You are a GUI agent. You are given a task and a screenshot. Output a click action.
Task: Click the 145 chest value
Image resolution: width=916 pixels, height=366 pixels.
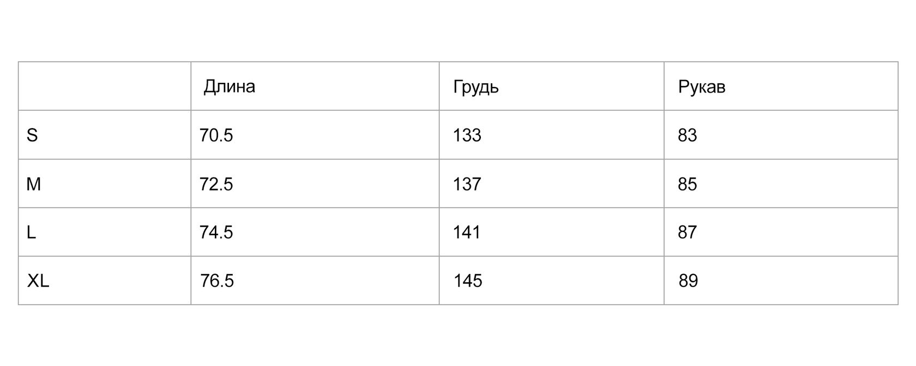click(x=468, y=281)
